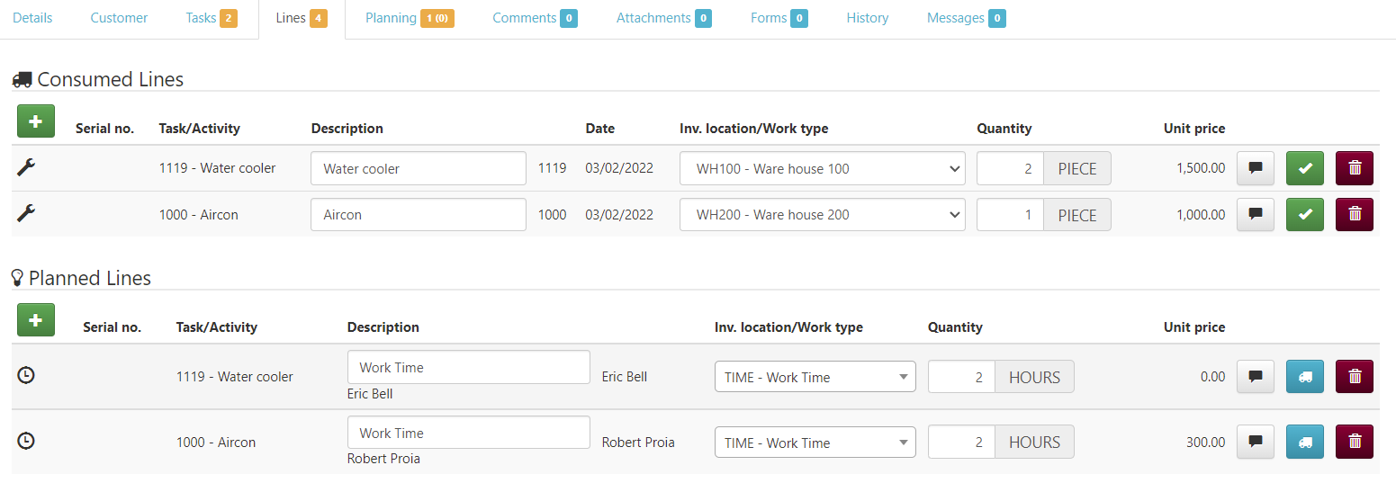
Task: Click quantity field of Aircon consumed line
Action: tap(1010, 215)
